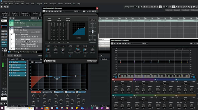Image resolution: width=198 pixels, height=110 pixels.
Task: Select the Erase tool in the toolbar
Action: (x=179, y=7)
